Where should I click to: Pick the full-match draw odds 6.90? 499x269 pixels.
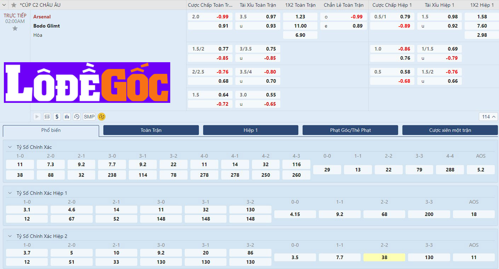[300, 35]
